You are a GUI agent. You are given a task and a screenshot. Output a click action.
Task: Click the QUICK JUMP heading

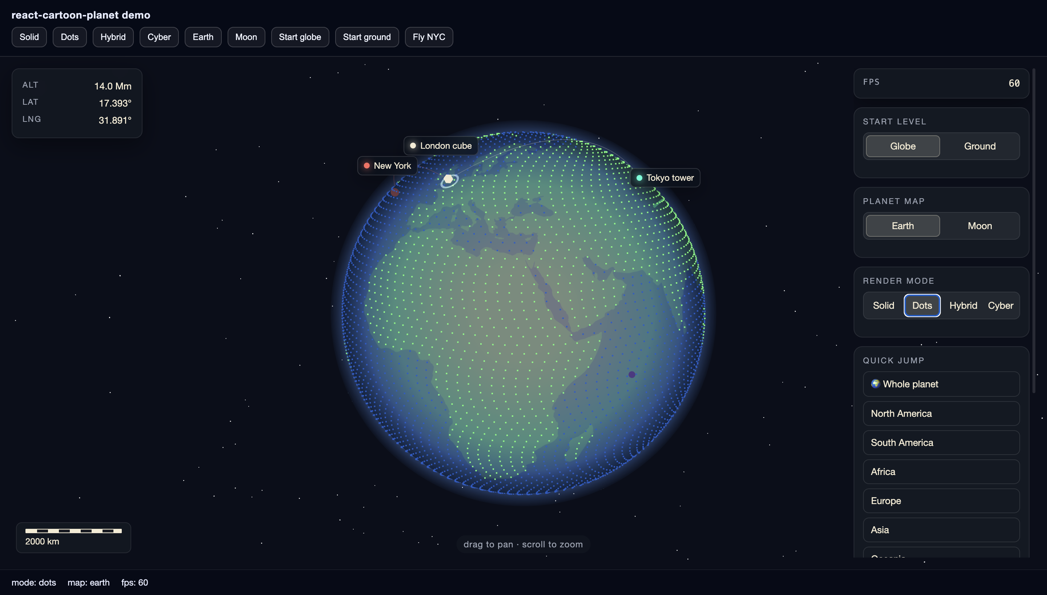[894, 361]
